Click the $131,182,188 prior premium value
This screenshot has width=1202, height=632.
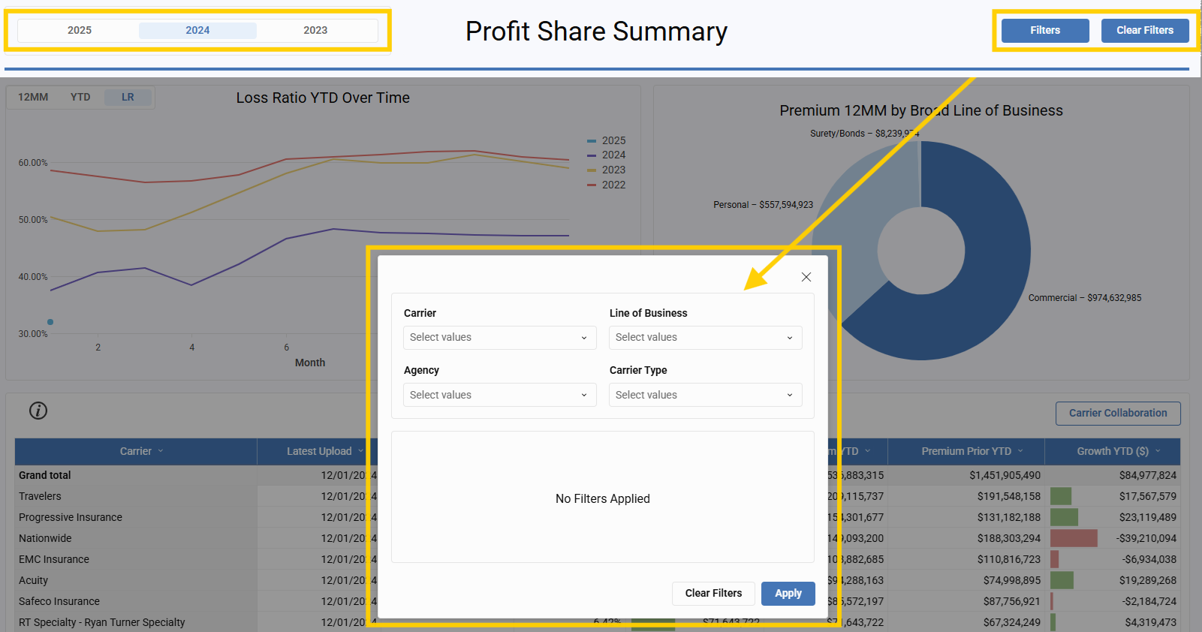click(x=1008, y=517)
